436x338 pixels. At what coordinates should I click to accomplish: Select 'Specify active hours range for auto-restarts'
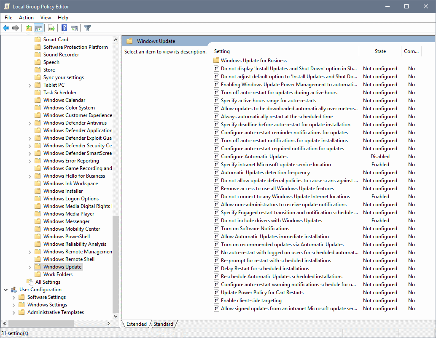(x=268, y=101)
